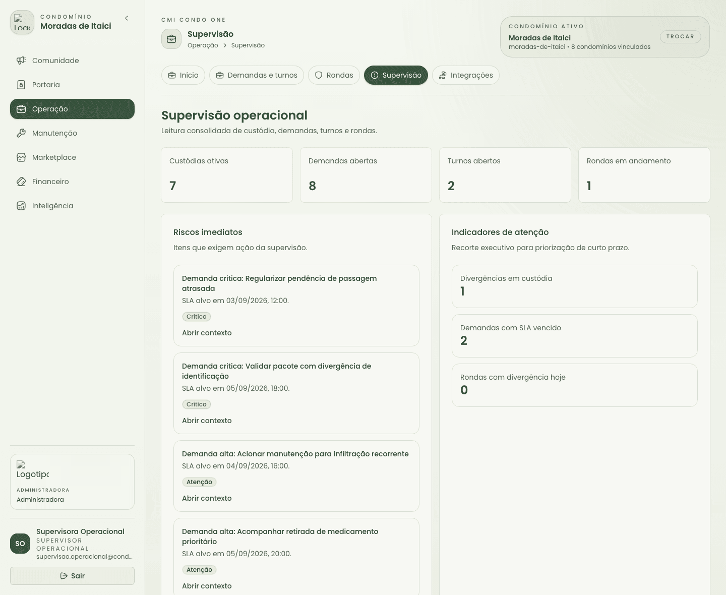
Task: Open context for Validar pacote demand
Action: click(x=207, y=421)
